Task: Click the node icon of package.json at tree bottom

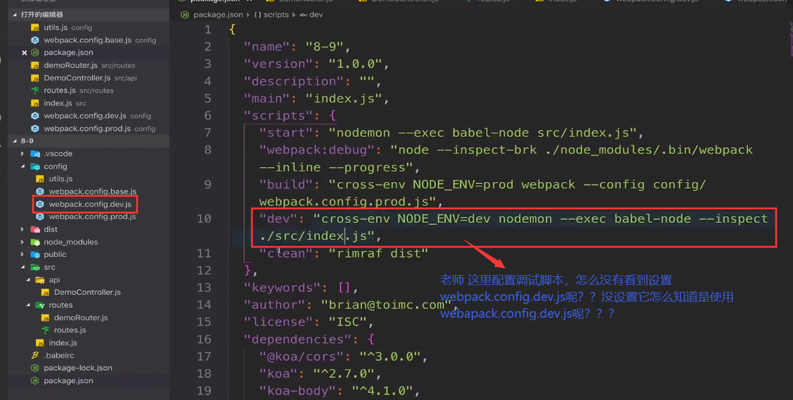Action: [x=35, y=381]
